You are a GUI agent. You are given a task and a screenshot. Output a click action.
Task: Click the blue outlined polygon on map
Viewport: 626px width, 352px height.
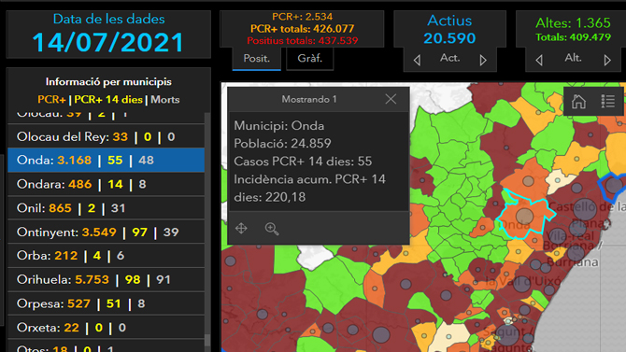[613, 186]
